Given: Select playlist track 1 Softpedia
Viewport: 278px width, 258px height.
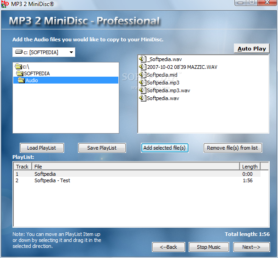Looking at the screenshot, I should [137, 174].
